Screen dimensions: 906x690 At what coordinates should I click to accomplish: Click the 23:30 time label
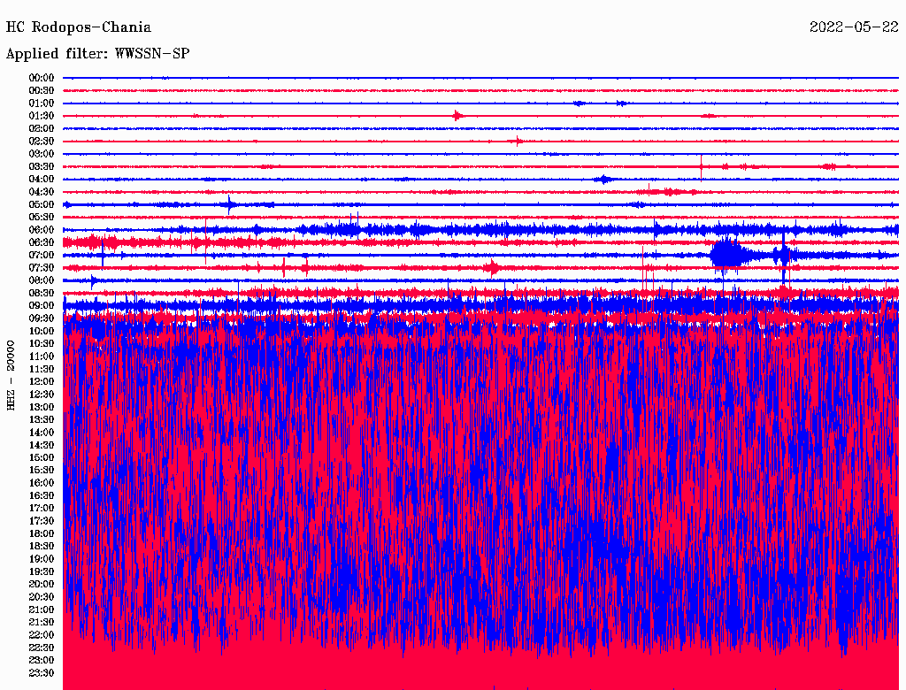(x=42, y=673)
